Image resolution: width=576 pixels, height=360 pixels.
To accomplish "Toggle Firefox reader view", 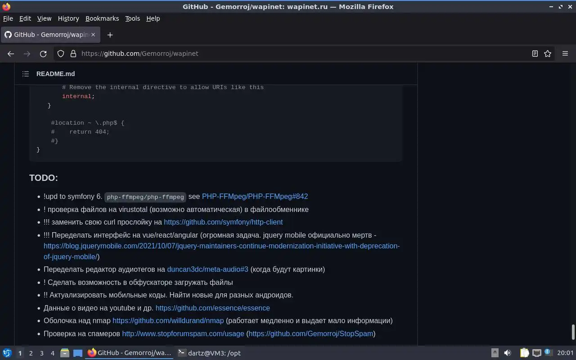I will pyautogui.click(x=535, y=54).
